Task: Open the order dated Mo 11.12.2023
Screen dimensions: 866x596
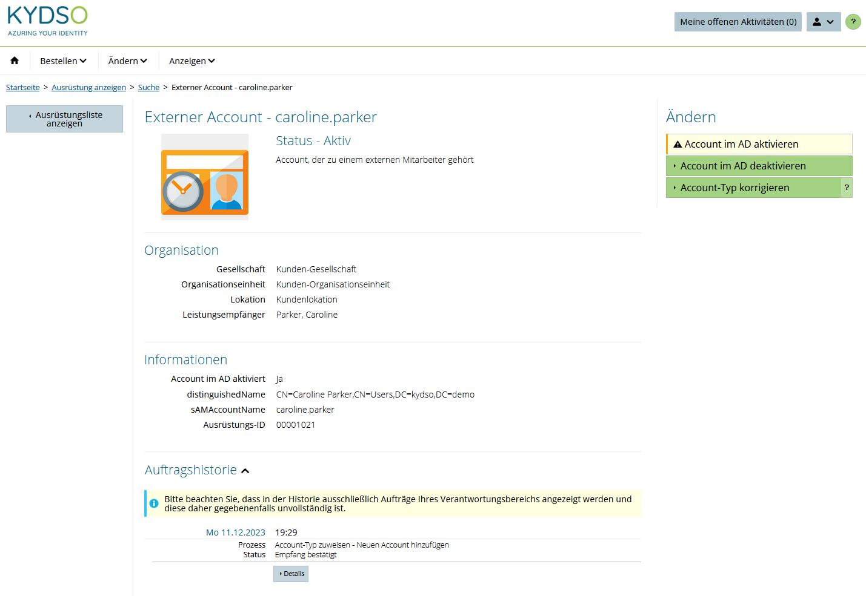Action: [236, 532]
